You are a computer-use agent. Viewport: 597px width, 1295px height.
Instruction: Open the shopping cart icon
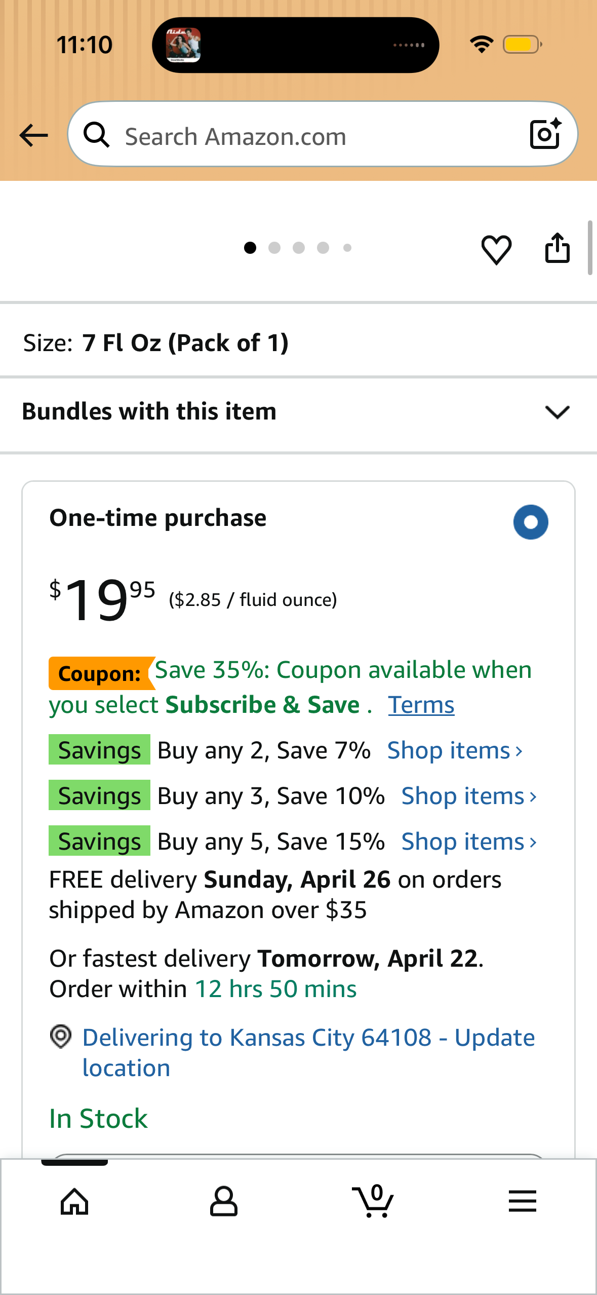point(373,1201)
